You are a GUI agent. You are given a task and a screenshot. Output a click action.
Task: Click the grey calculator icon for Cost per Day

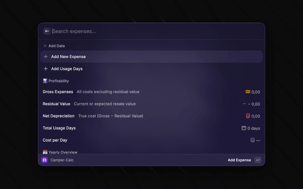[x=252, y=140]
